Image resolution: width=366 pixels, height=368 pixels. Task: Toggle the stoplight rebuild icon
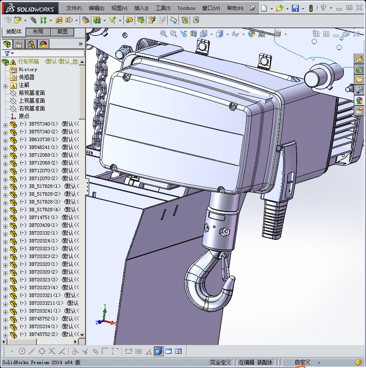[x=311, y=8]
